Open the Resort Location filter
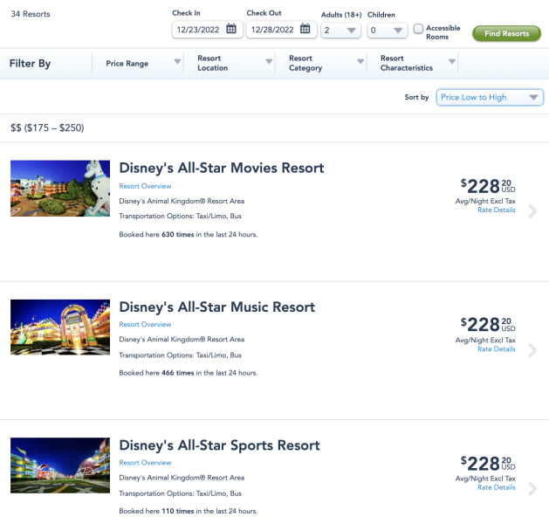This screenshot has width=549, height=524. point(230,64)
